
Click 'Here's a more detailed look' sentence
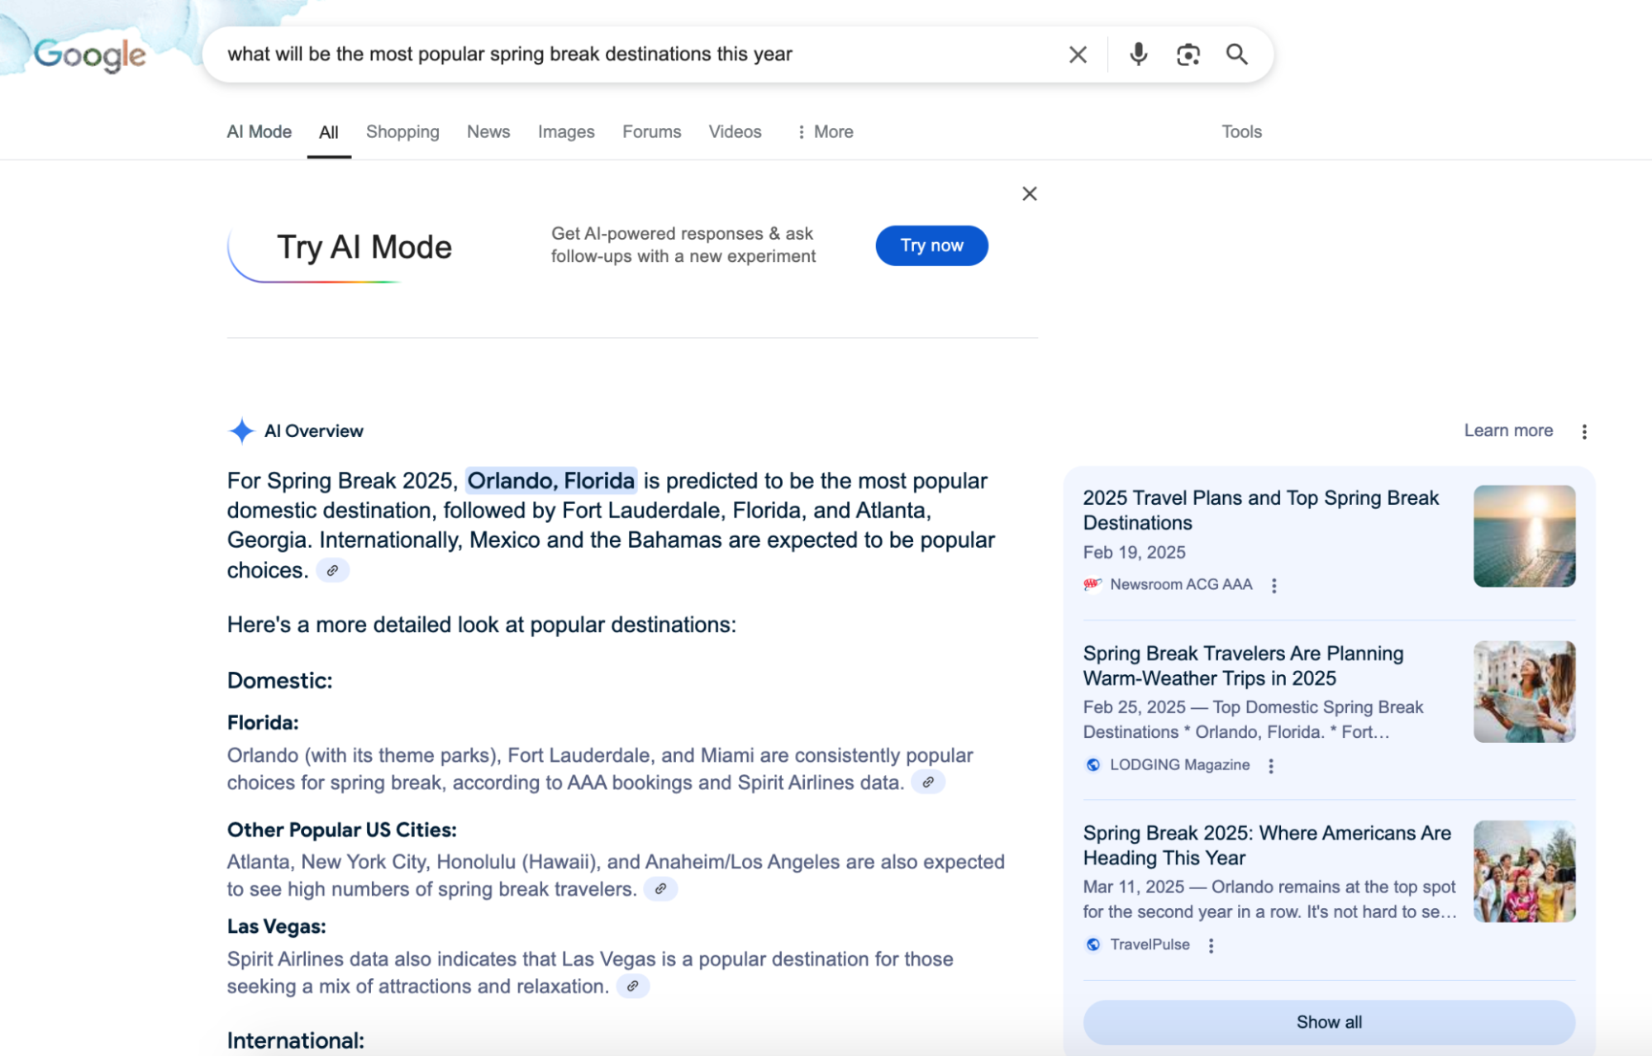481,625
